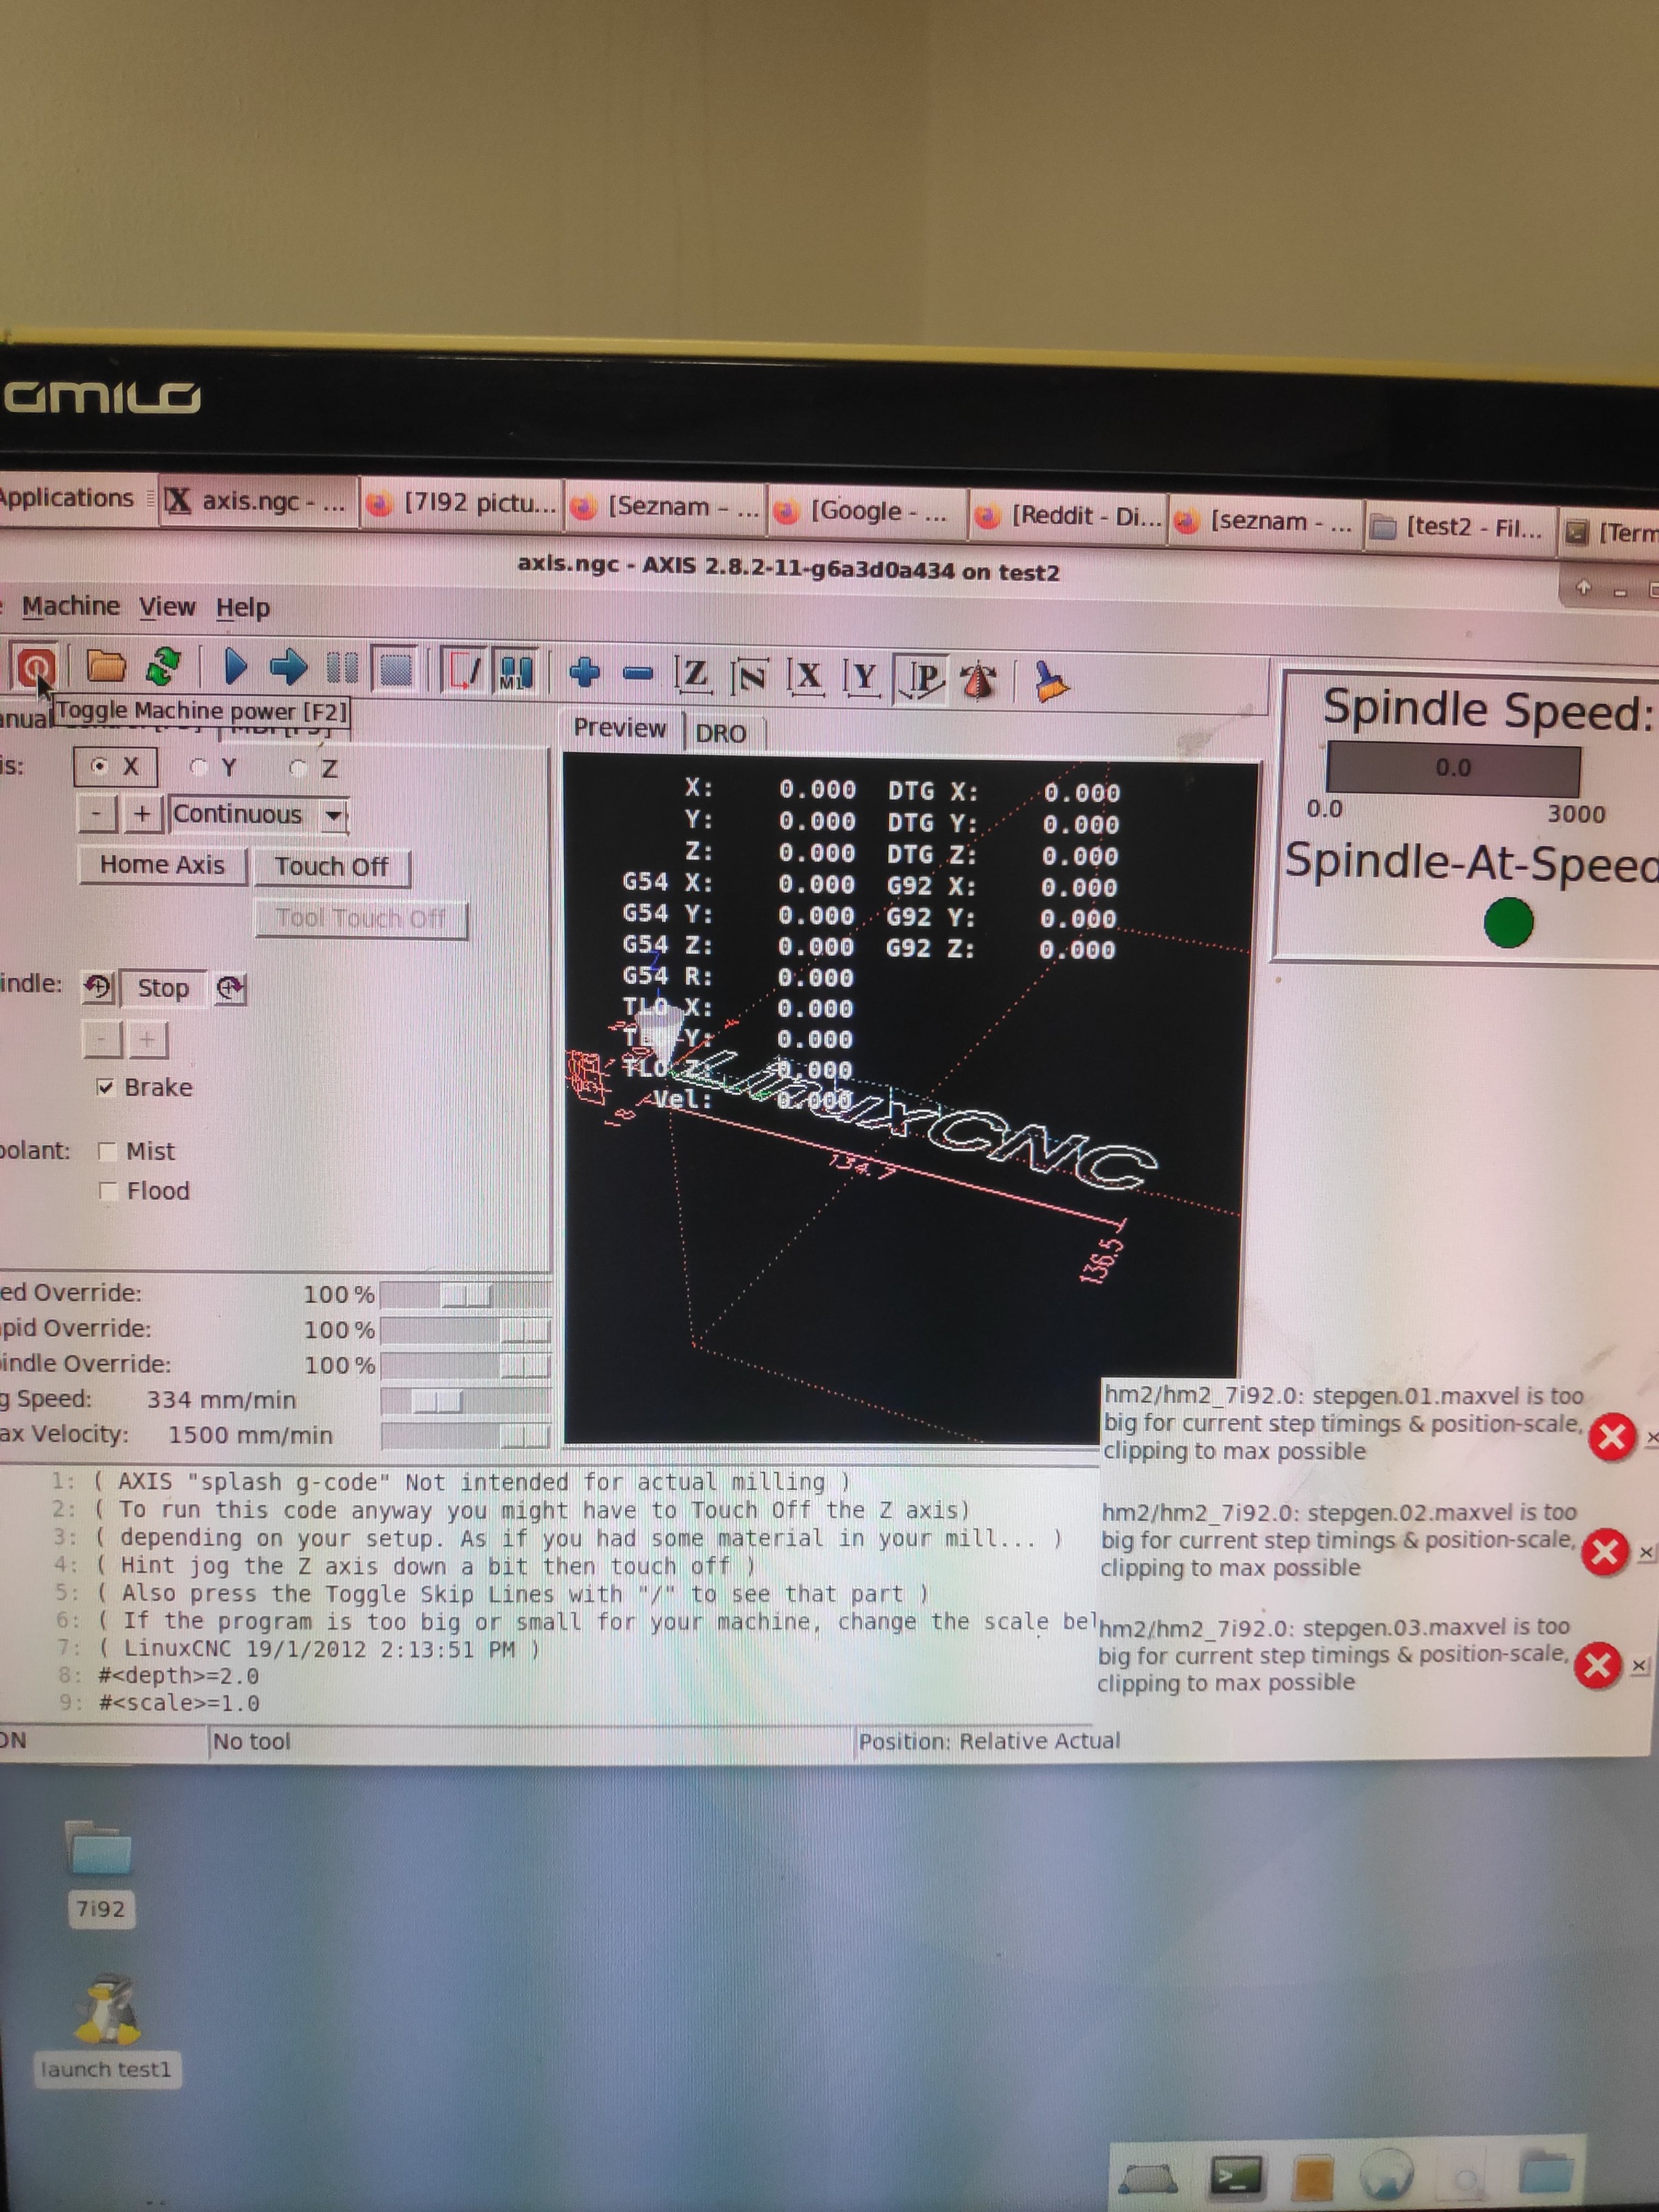
Task: Jog the axis positive with plus button
Action: (143, 815)
